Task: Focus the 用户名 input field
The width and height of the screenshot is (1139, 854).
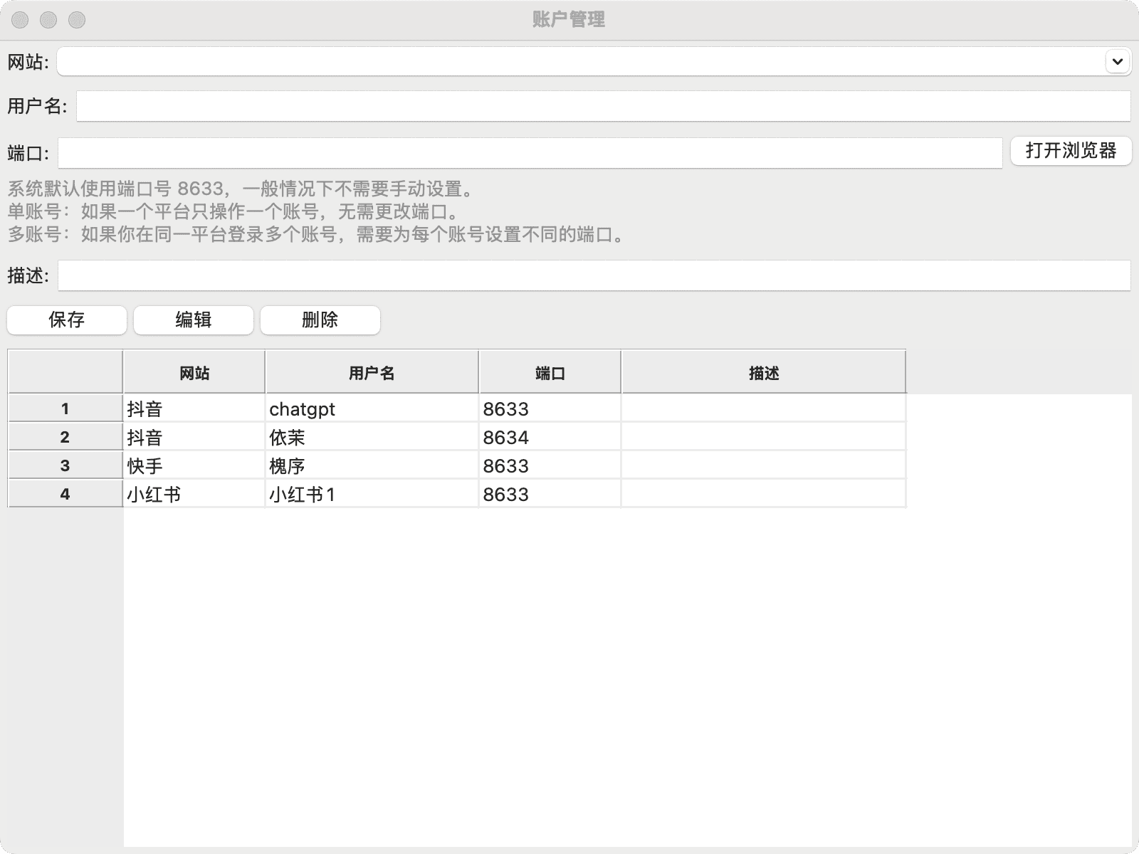Action: (x=603, y=106)
